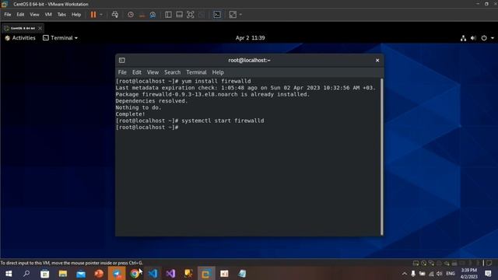Click the empty prompt on the last terminal line

pos(147,128)
